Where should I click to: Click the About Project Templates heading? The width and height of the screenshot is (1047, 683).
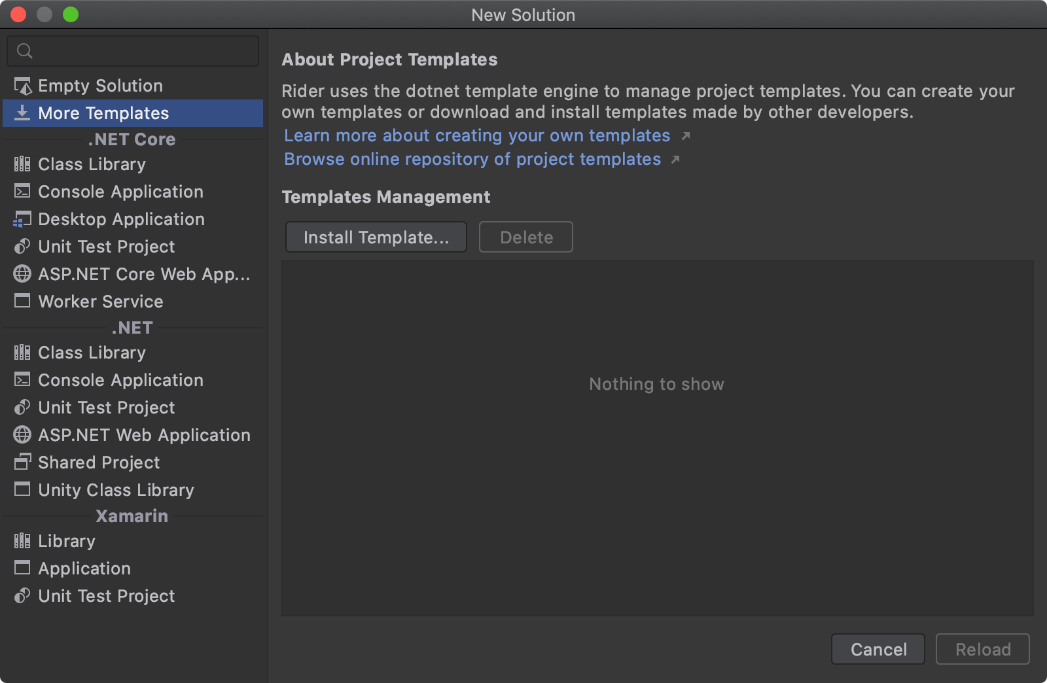click(389, 60)
